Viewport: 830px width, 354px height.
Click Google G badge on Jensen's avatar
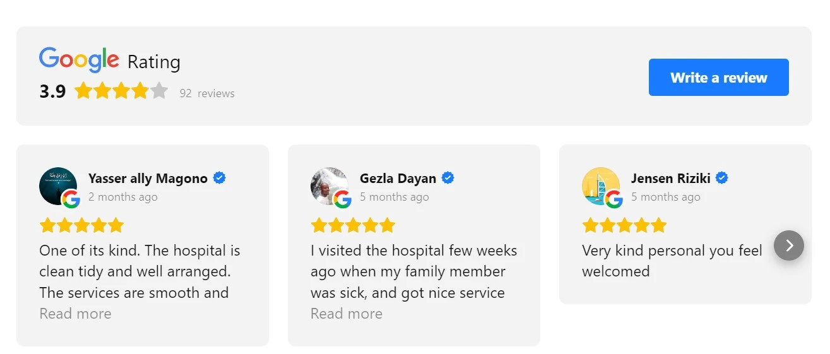pos(614,199)
